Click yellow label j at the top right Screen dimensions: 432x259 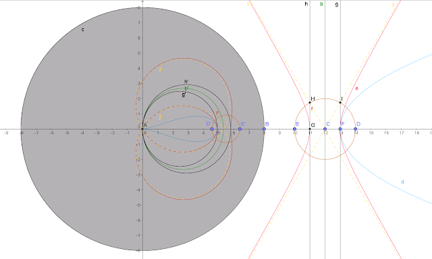coord(393,4)
